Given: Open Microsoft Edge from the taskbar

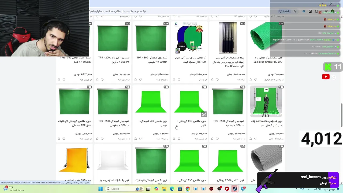Looking at the screenshot, I should (172, 189).
